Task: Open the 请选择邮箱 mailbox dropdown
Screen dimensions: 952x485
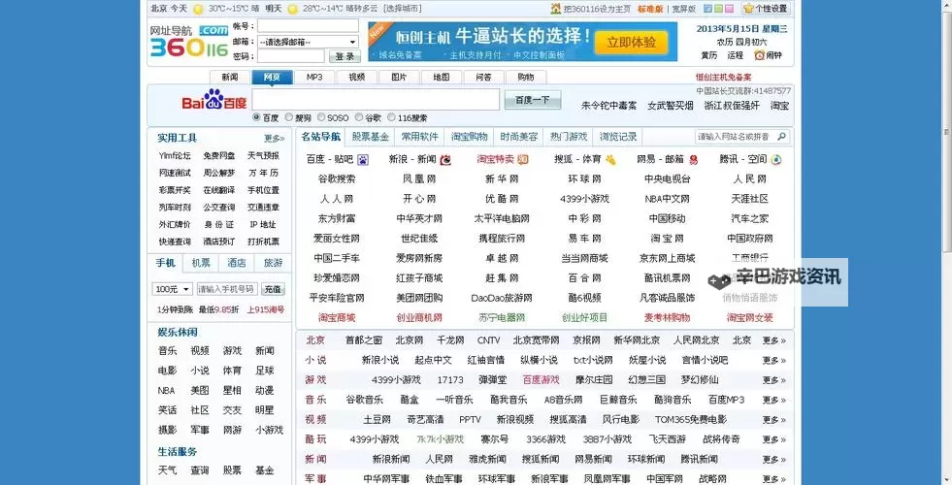Action: [308, 42]
